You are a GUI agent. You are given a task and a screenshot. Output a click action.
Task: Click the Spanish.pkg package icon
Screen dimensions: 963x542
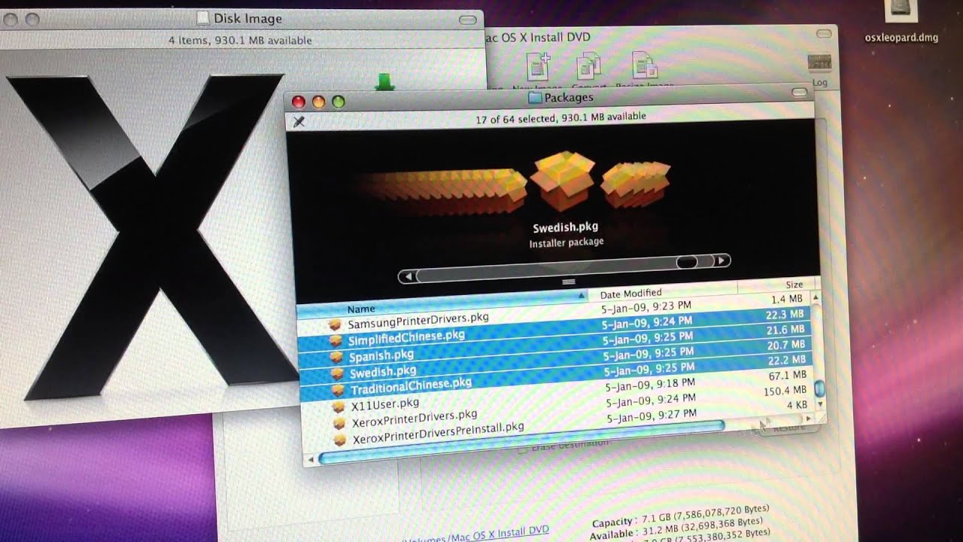[x=337, y=358]
